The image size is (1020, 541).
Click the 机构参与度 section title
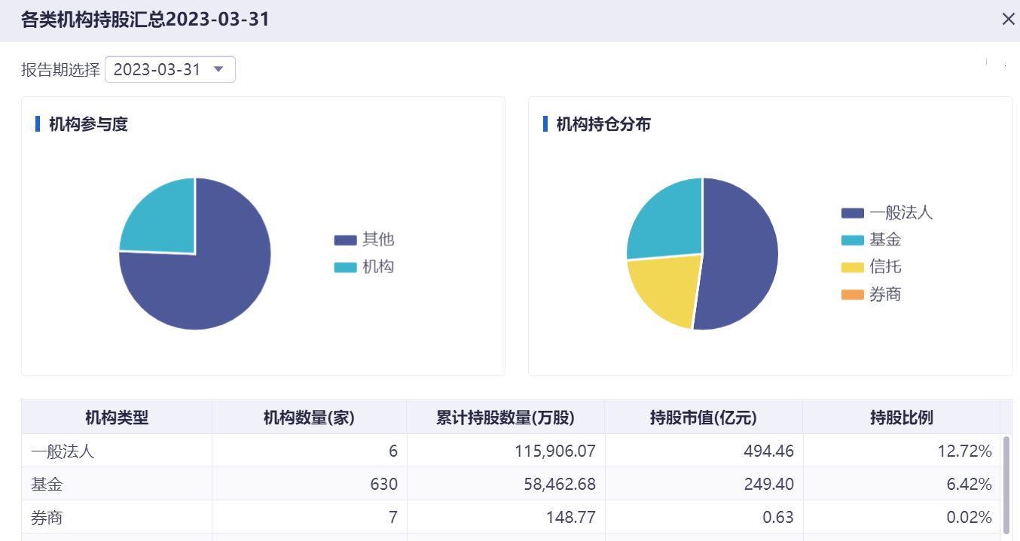[x=88, y=124]
